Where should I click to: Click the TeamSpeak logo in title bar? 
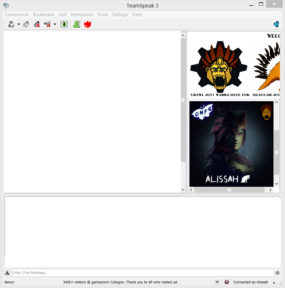[x=6, y=5]
